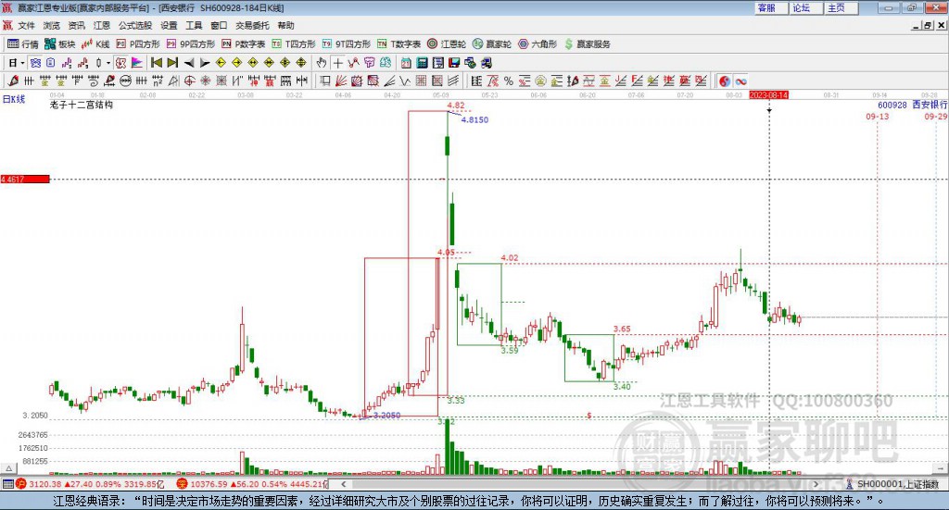The width and height of the screenshot is (949, 510).
Task: Click the 主页 homepage button
Action: click(841, 7)
